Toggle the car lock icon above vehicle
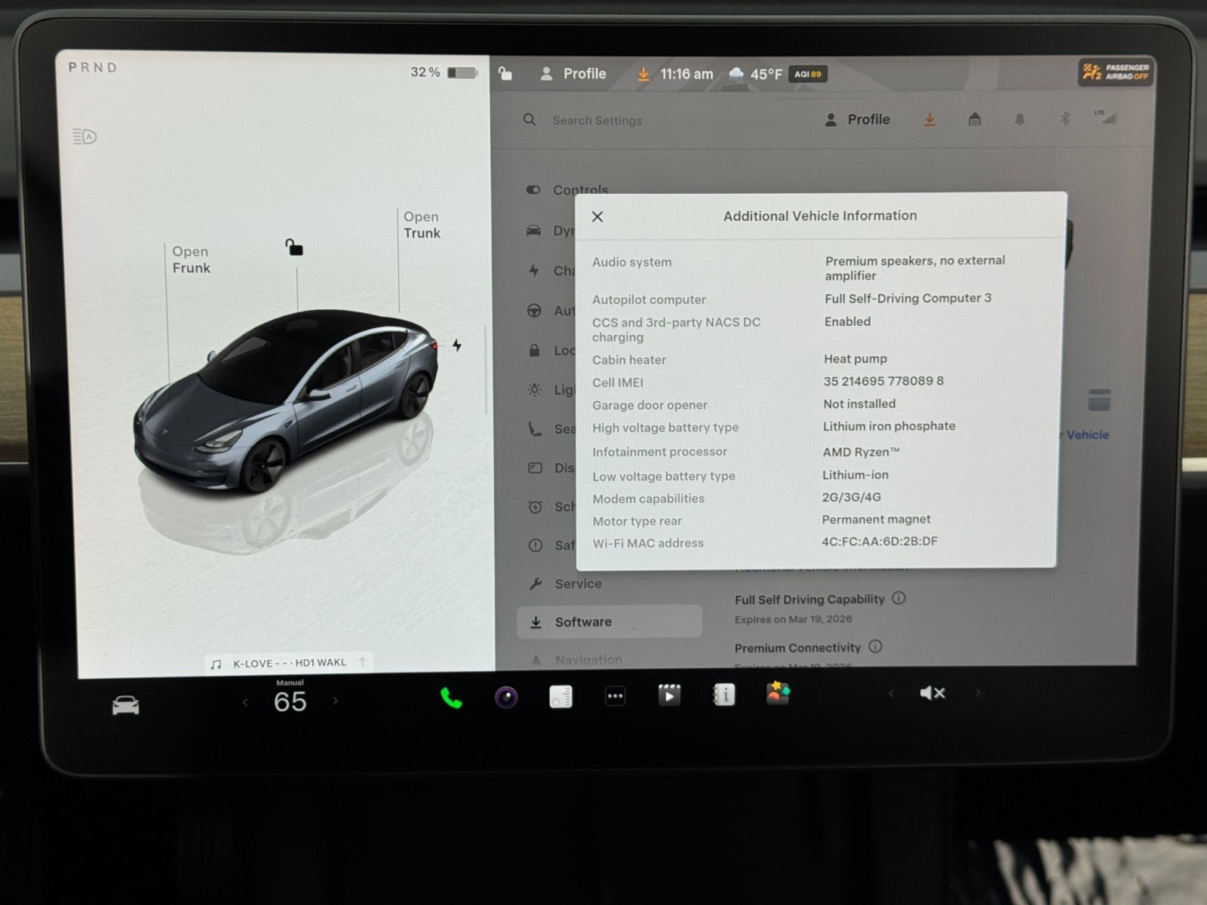The height and width of the screenshot is (905, 1207). coord(294,247)
